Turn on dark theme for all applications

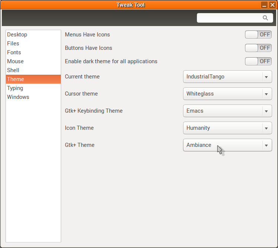[x=258, y=61]
